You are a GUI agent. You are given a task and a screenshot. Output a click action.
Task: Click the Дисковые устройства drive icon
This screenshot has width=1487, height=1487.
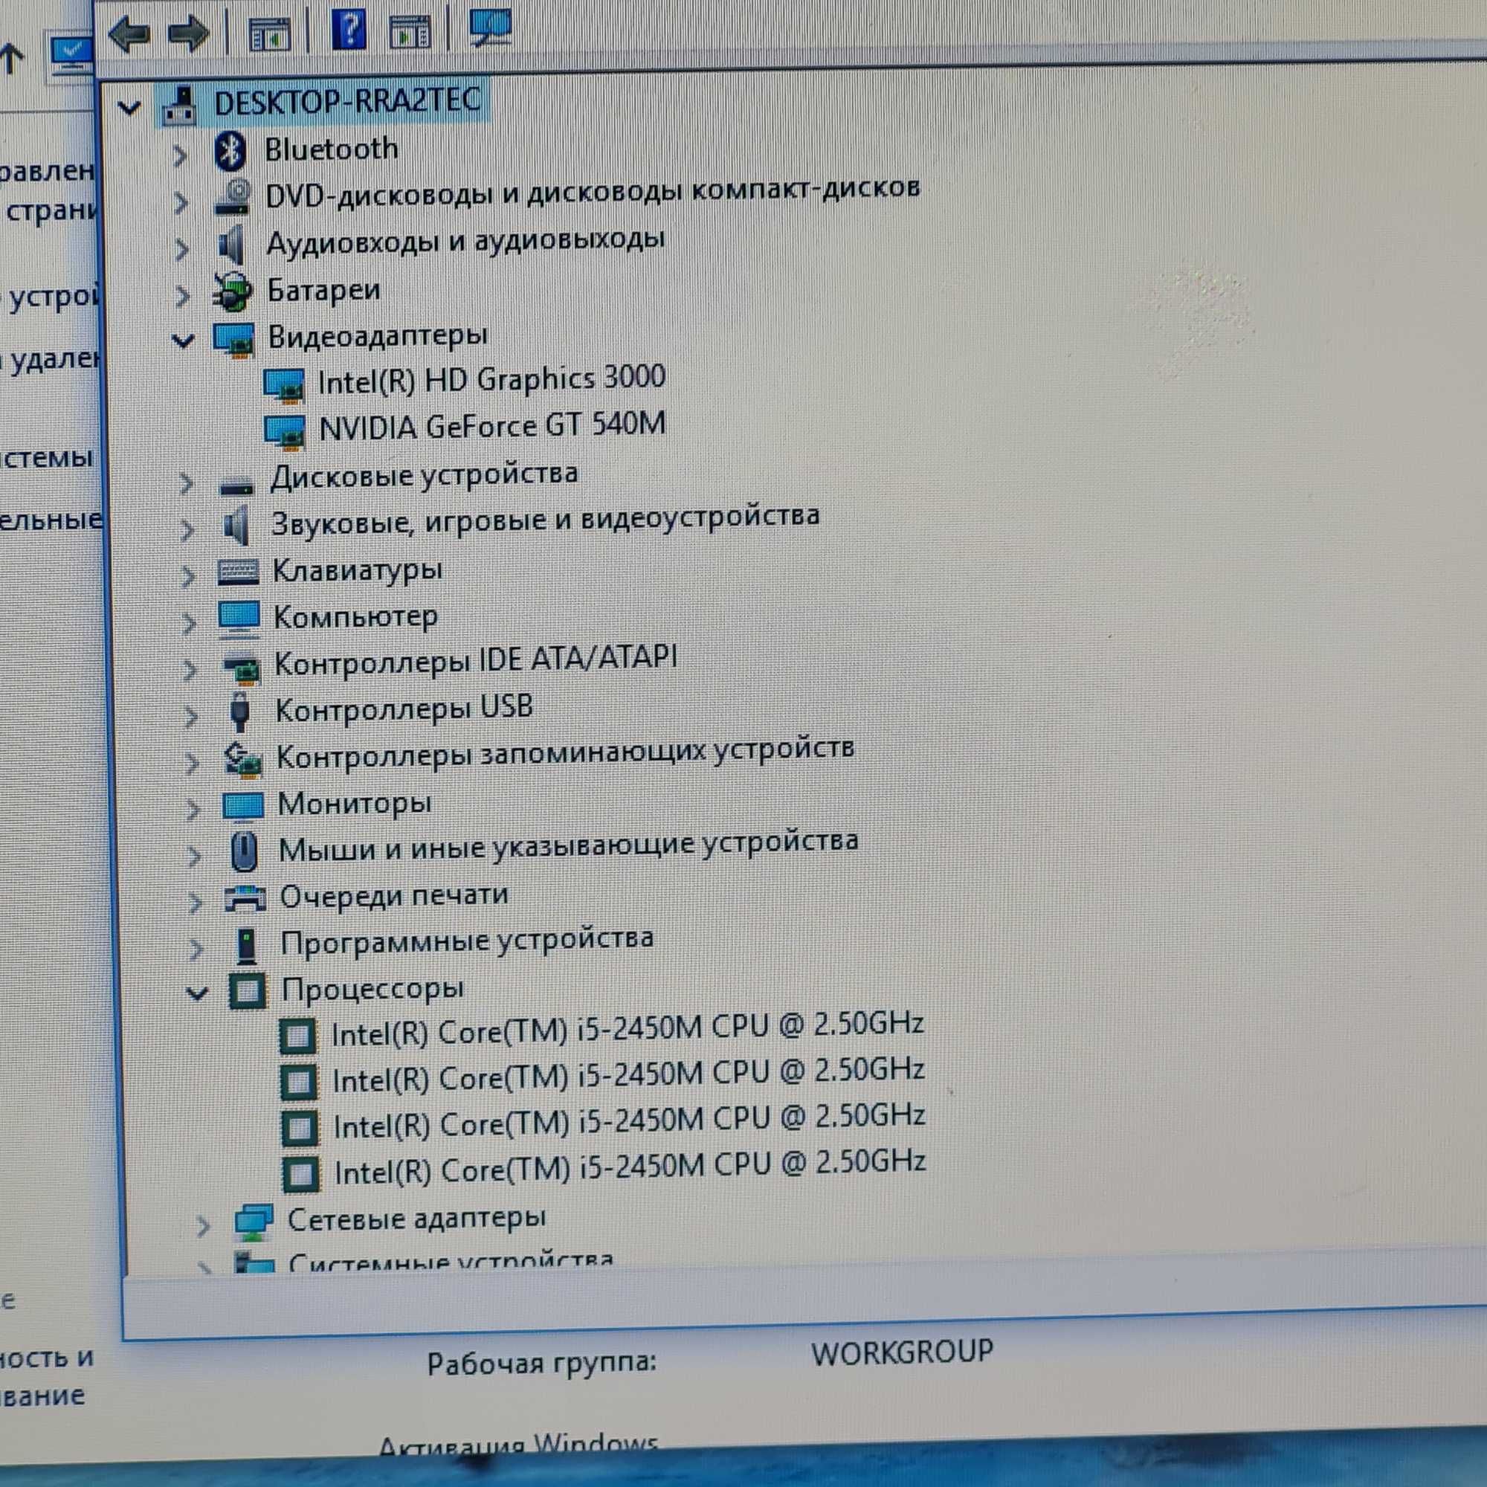236,485
